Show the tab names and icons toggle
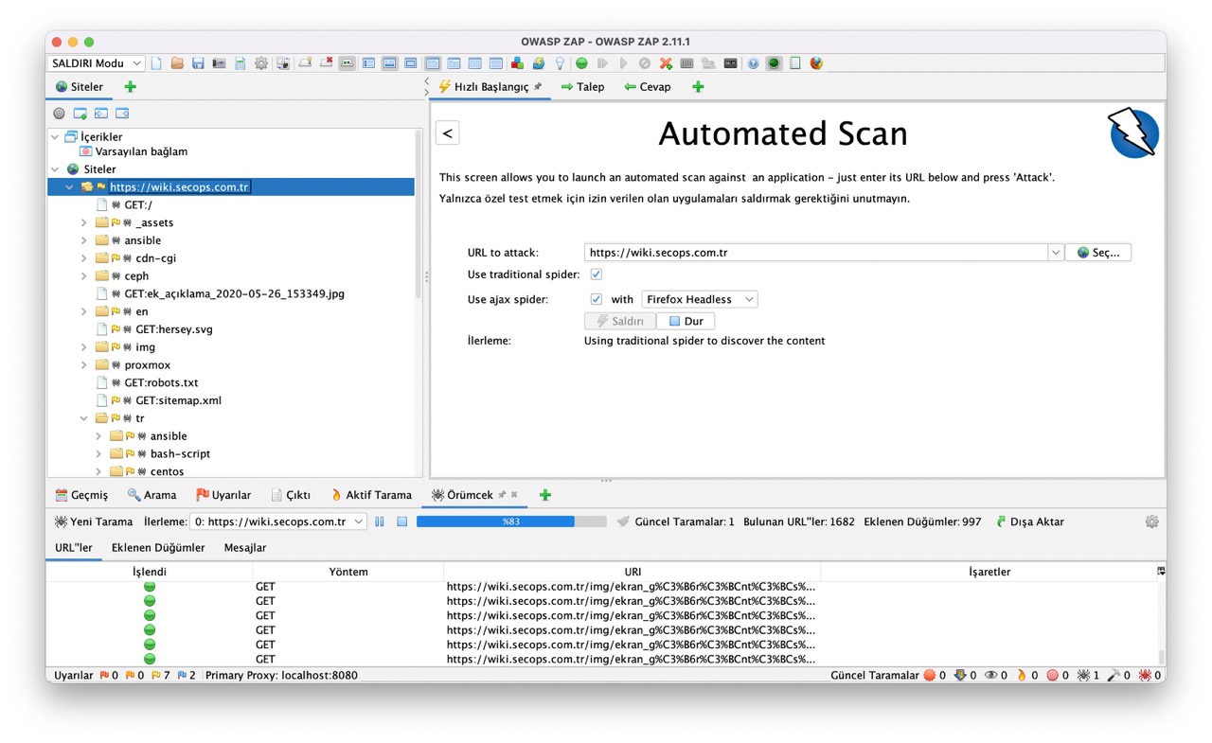The height and width of the screenshot is (743, 1212). click(x=348, y=63)
